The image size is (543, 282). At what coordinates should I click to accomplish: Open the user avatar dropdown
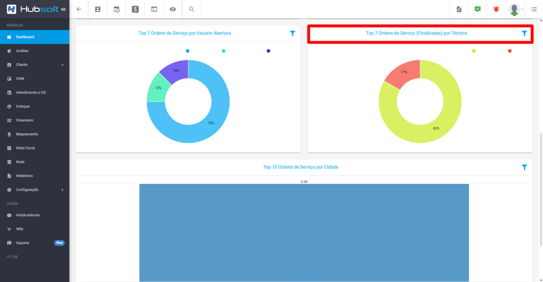tap(516, 9)
